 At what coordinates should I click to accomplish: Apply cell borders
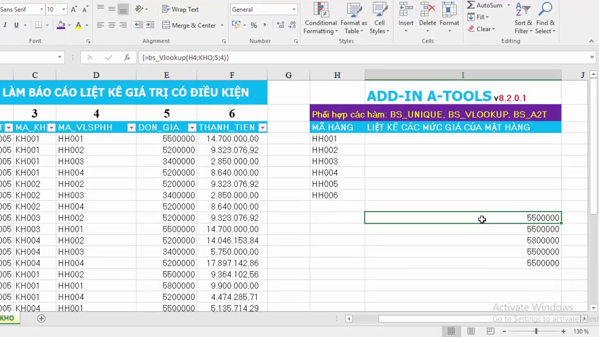click(x=38, y=25)
